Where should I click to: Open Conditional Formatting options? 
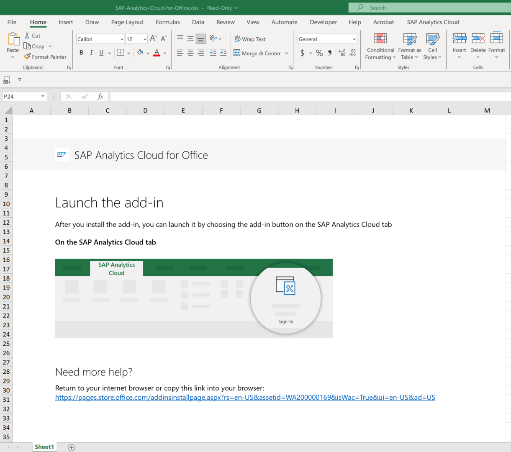380,46
